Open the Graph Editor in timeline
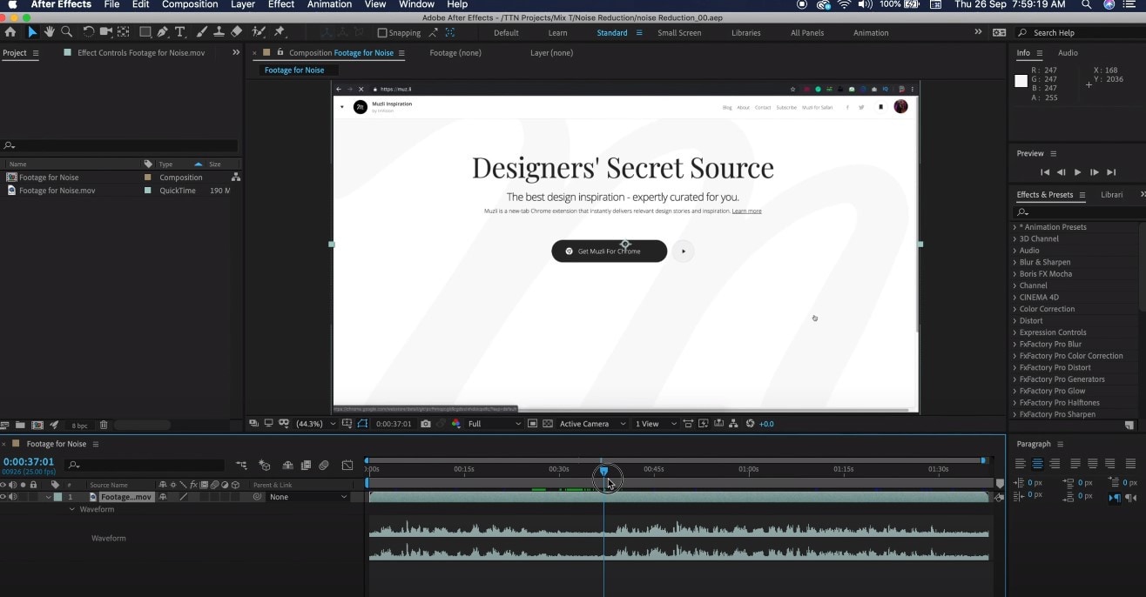The height and width of the screenshot is (597, 1146). tap(347, 466)
